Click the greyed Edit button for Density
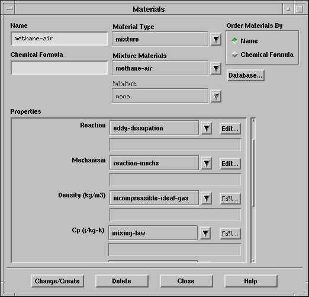Screen dimensions: 309x297 [x=230, y=199]
